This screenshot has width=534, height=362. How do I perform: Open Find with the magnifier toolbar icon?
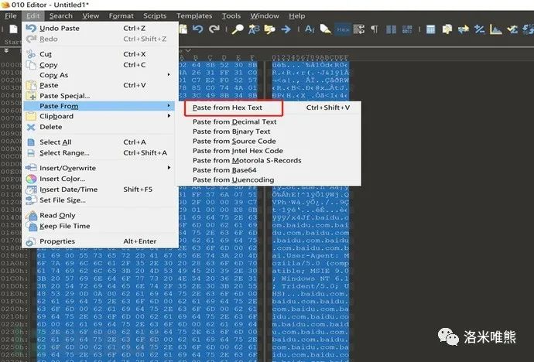[x=238, y=29]
